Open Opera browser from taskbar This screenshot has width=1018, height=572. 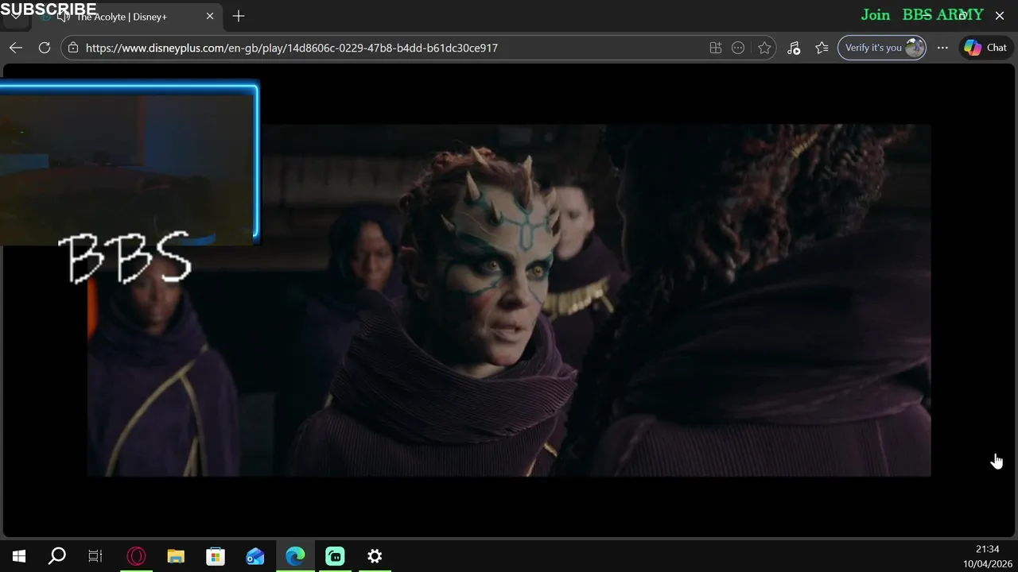coord(136,556)
